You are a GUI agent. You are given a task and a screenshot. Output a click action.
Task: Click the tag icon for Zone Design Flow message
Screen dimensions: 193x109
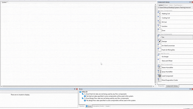(x=83, y=98)
